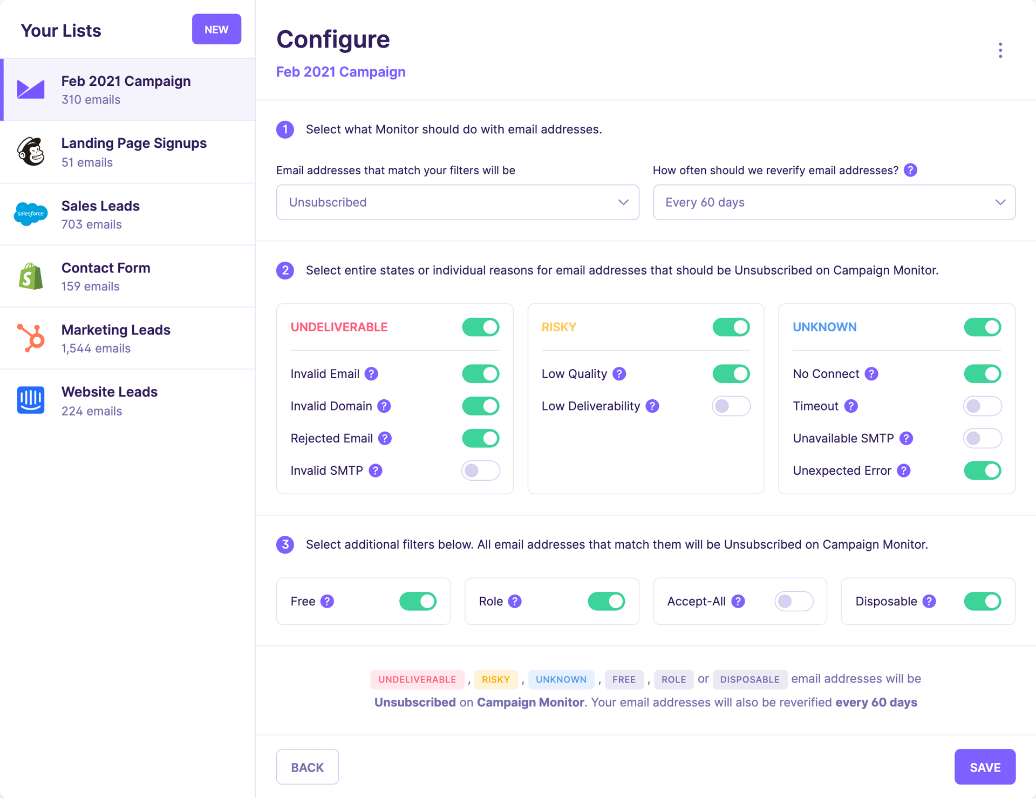Image resolution: width=1036 pixels, height=798 pixels.
Task: Click the Intercom icon for Website Leads
Action: point(31,400)
